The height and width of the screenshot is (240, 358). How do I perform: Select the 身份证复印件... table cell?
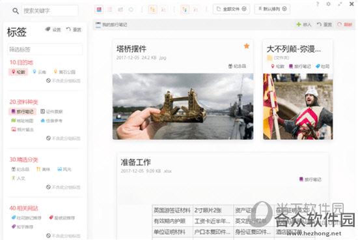(x=254, y=232)
